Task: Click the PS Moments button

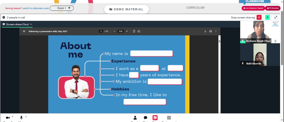Action: [x=273, y=8]
